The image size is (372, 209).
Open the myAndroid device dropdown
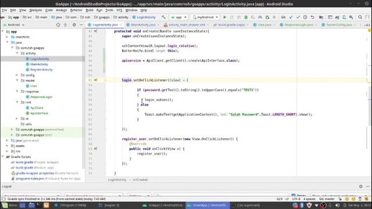pyautogui.click(x=205, y=17)
